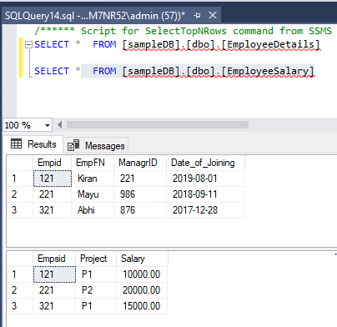The width and height of the screenshot is (337, 327).
Task: Select the cell Abhi
Action: click(x=93, y=210)
